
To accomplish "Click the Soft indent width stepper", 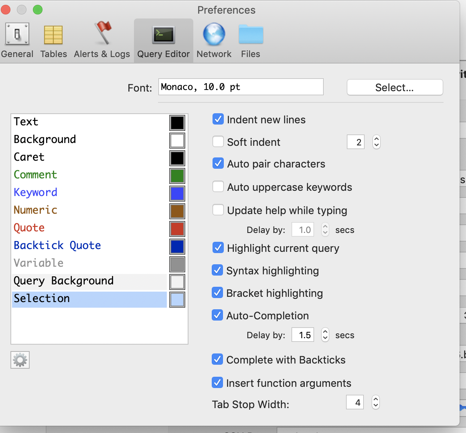I will click(x=376, y=142).
